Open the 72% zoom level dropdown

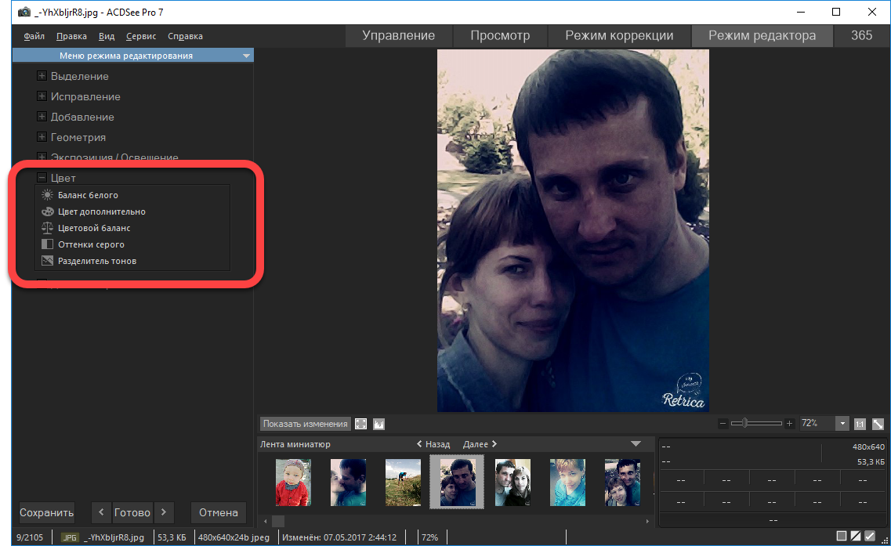(842, 424)
